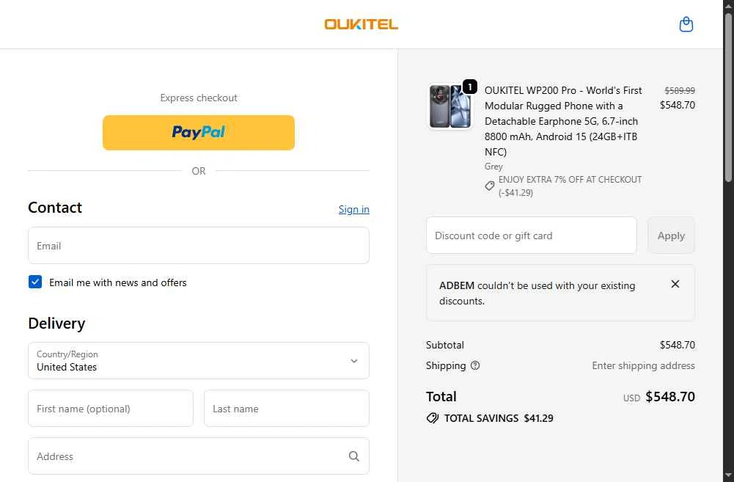Pay with PayPal express checkout
This screenshot has width=734, height=482.
[199, 133]
